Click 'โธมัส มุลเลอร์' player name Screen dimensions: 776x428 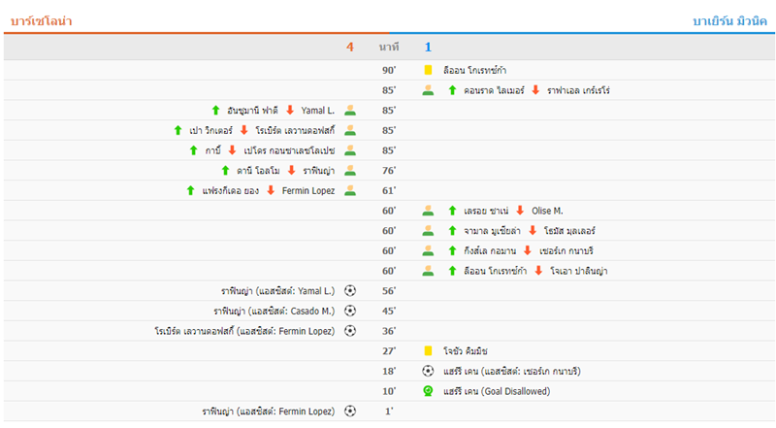coord(569,231)
